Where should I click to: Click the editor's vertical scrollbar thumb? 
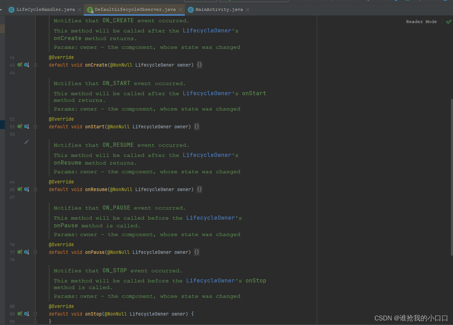[x=452, y=177]
